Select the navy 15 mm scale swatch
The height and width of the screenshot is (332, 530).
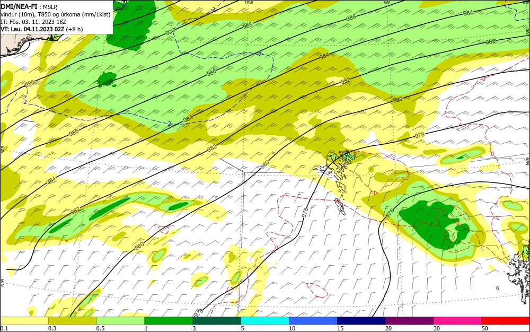point(361,321)
